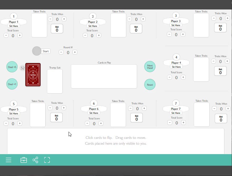Increase the Round # counter

(75, 52)
